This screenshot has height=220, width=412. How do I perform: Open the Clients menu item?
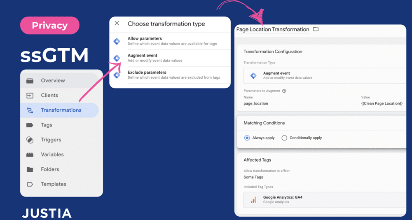tap(59, 96)
